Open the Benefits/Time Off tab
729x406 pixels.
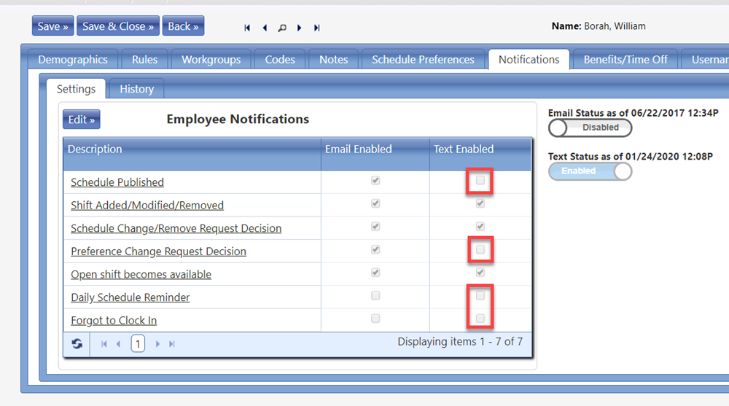(x=625, y=60)
